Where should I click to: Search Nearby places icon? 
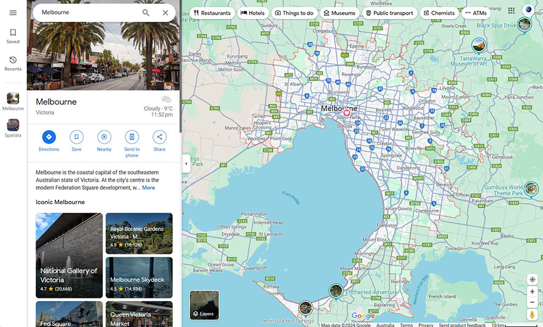(104, 140)
